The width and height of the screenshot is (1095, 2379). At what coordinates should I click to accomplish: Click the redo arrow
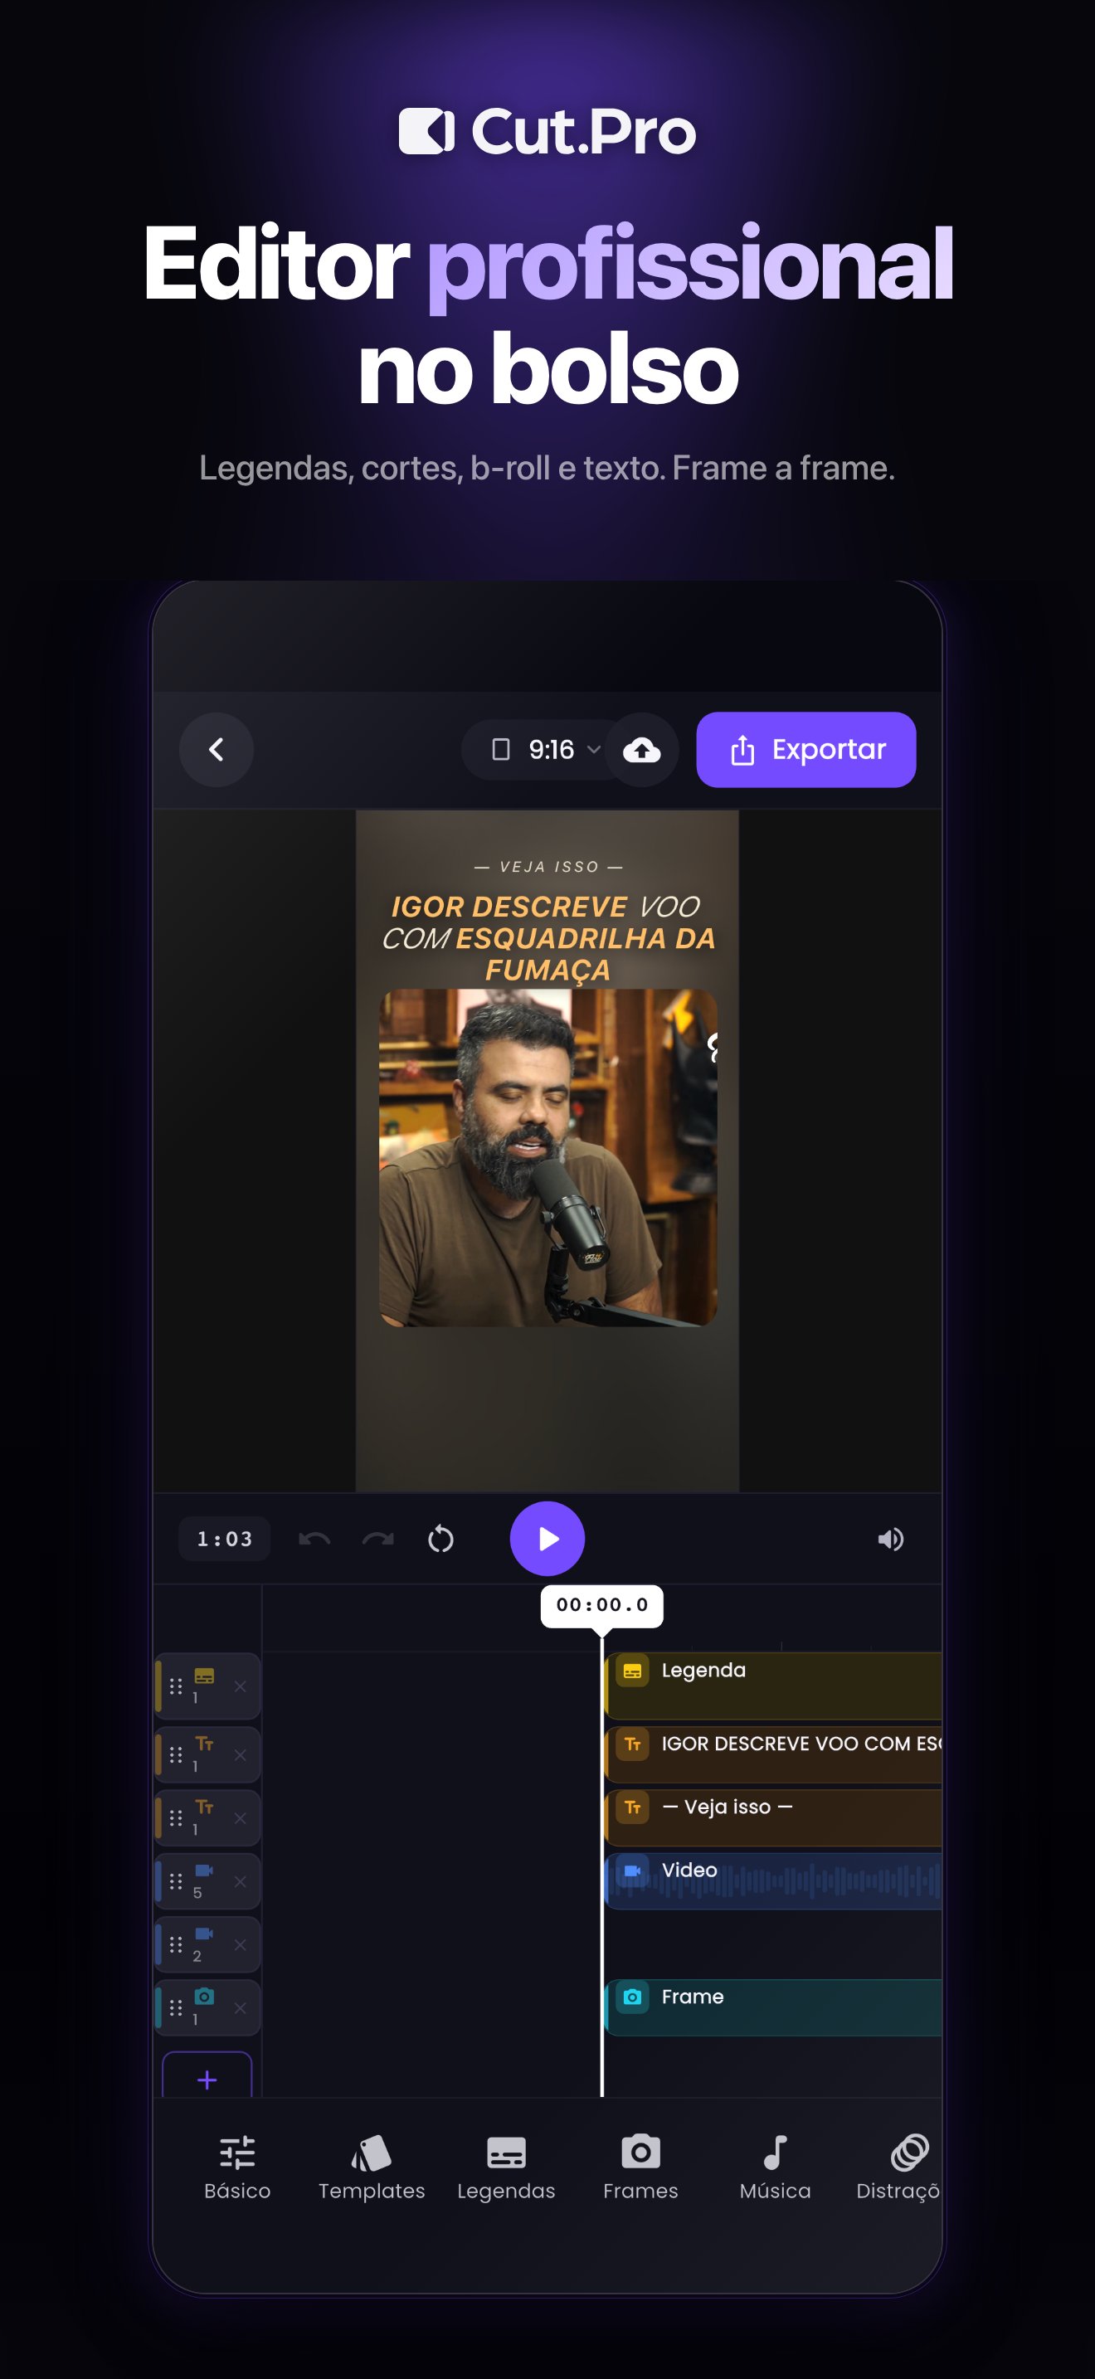coord(377,1539)
